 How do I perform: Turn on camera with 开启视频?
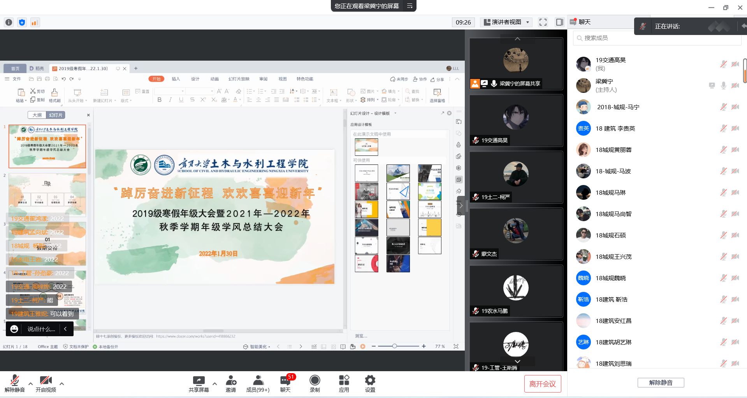click(46, 381)
